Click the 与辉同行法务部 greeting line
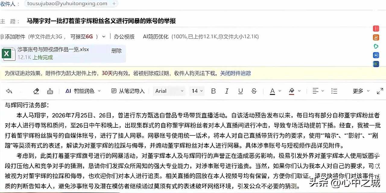The image size is (386, 193). point(27,105)
